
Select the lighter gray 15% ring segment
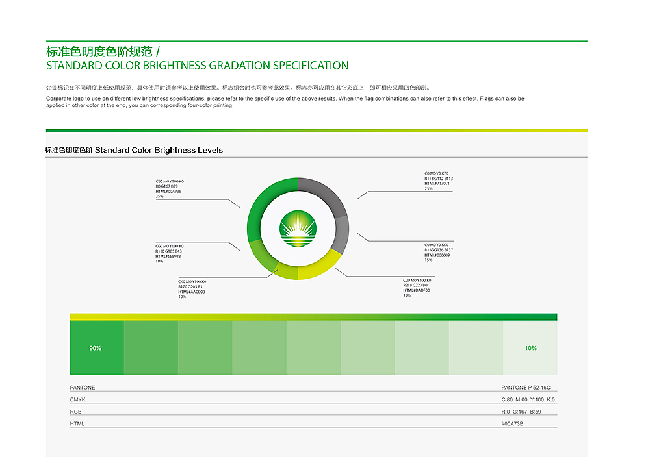tap(342, 234)
